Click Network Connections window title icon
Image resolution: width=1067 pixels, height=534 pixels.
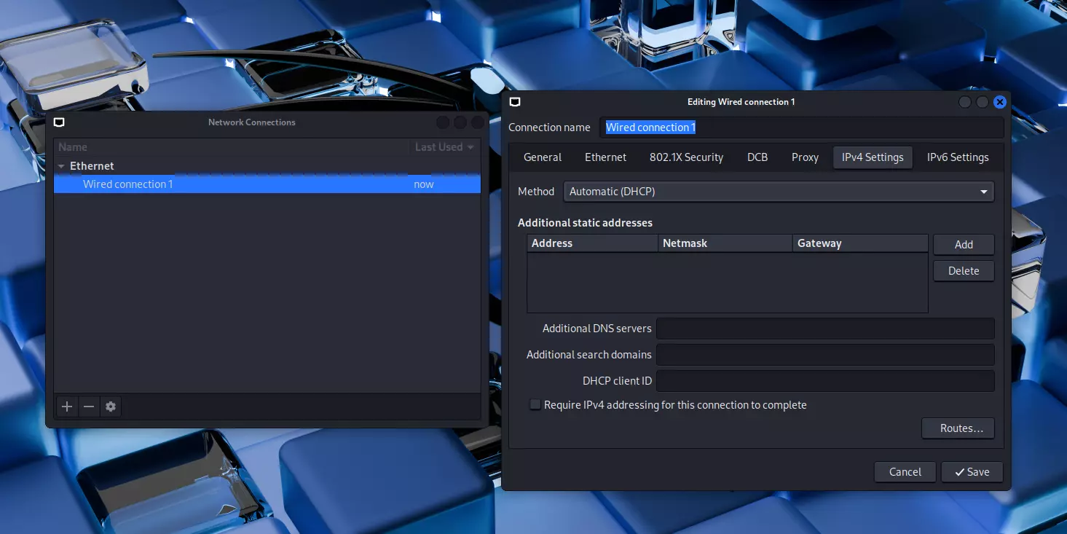[59, 122]
